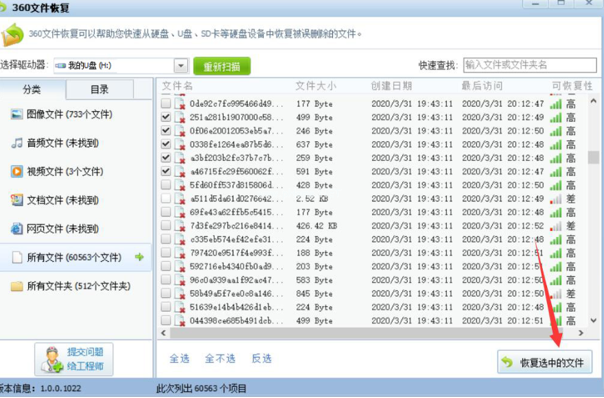Image resolution: width=604 pixels, height=398 pixels.
Task: Switch to the 目录 tab
Action: pos(100,89)
